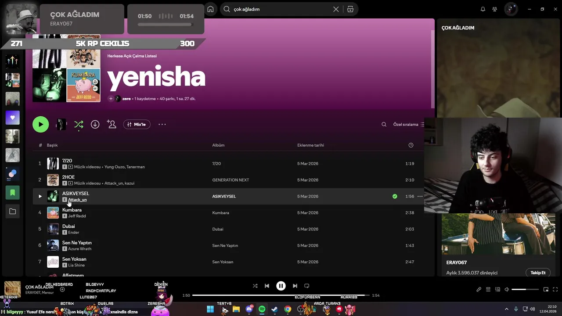Open more options for yenisha playlist

coord(162,125)
